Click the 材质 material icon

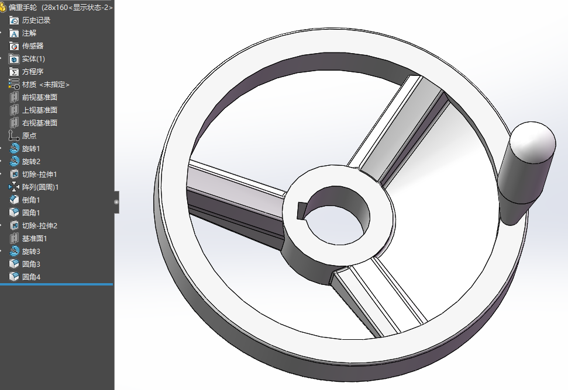click(14, 85)
